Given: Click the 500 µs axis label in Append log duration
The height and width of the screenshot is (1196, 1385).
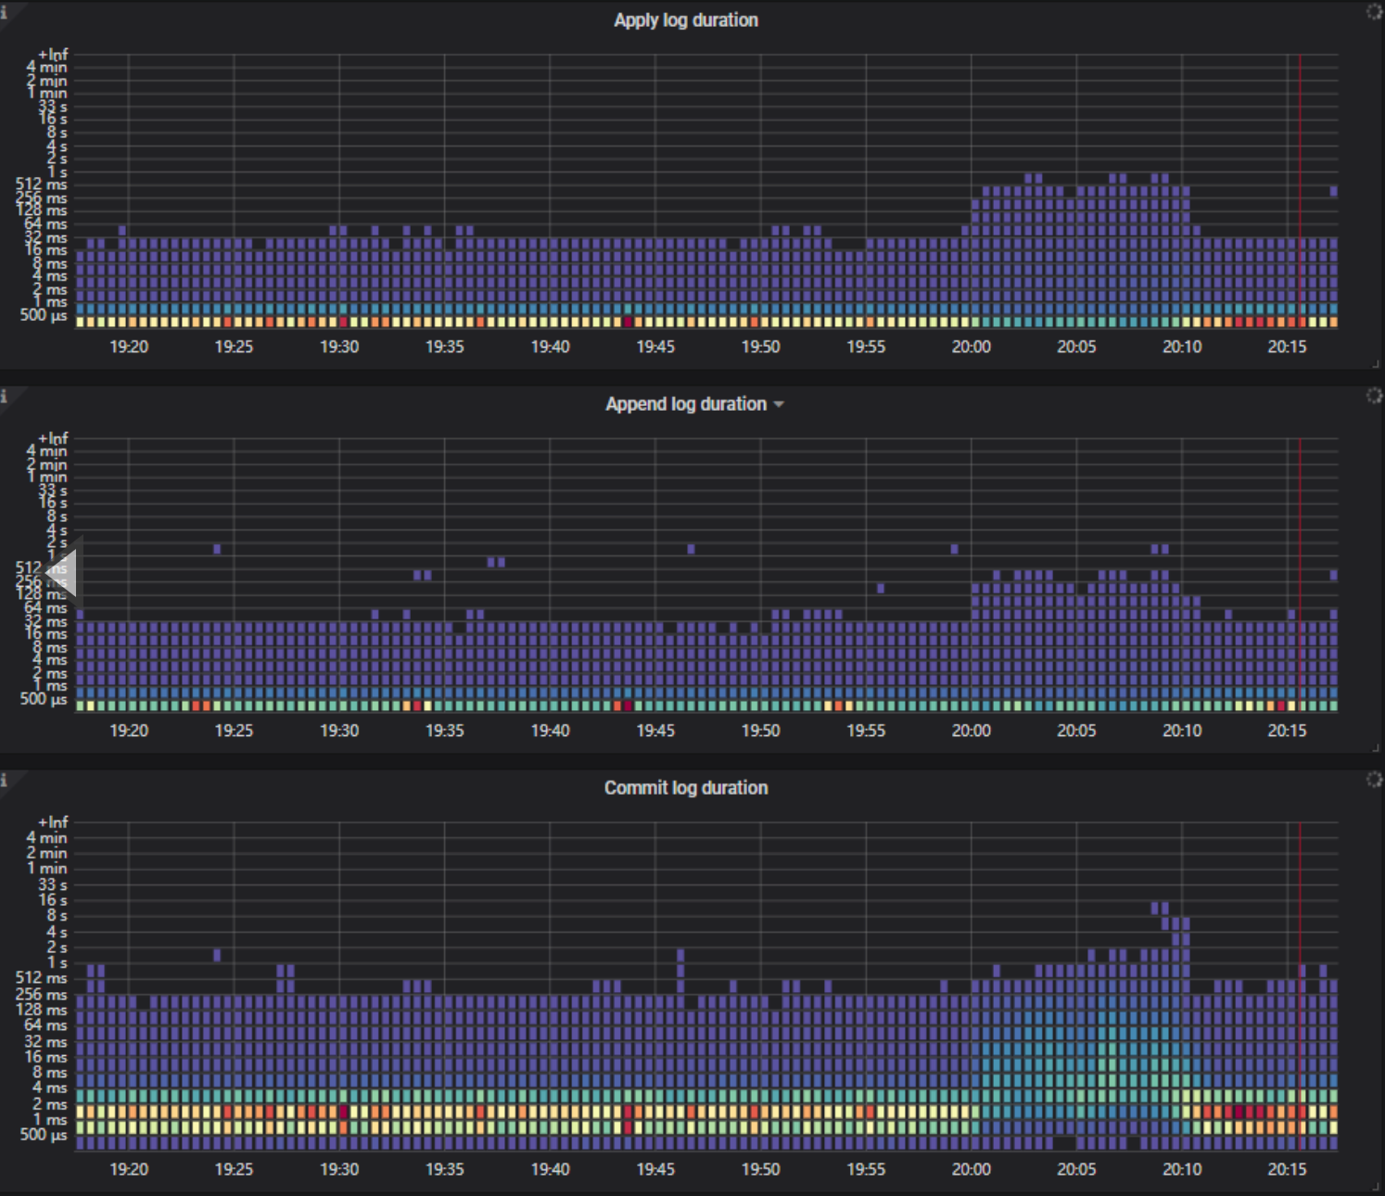Looking at the screenshot, I should 44,699.
